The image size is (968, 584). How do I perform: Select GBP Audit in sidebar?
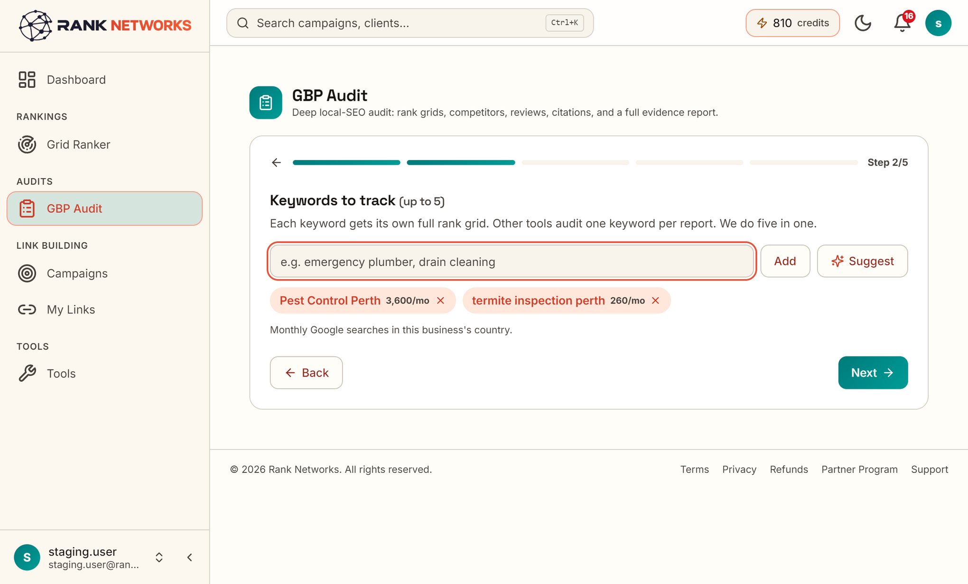pos(104,208)
